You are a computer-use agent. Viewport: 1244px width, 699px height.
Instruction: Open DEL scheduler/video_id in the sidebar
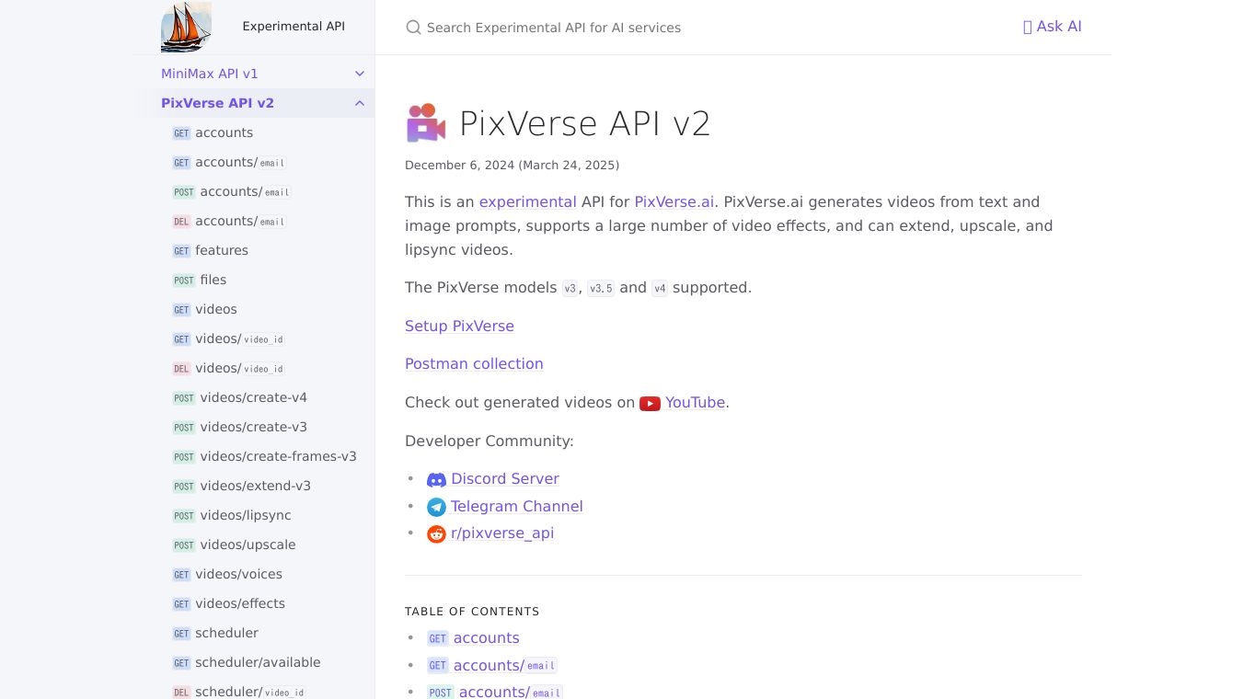coord(239,692)
